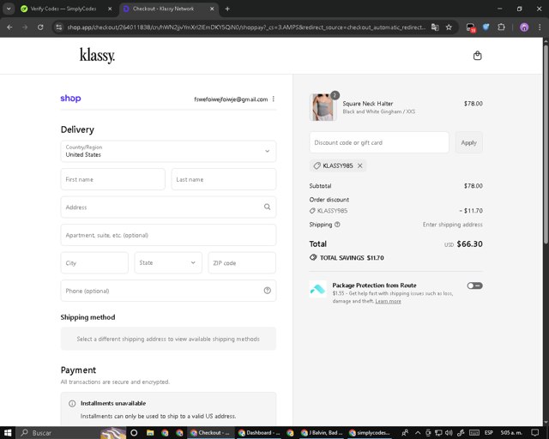Click the Apply discount button
Viewport: 549px width, 439px height.
(469, 142)
